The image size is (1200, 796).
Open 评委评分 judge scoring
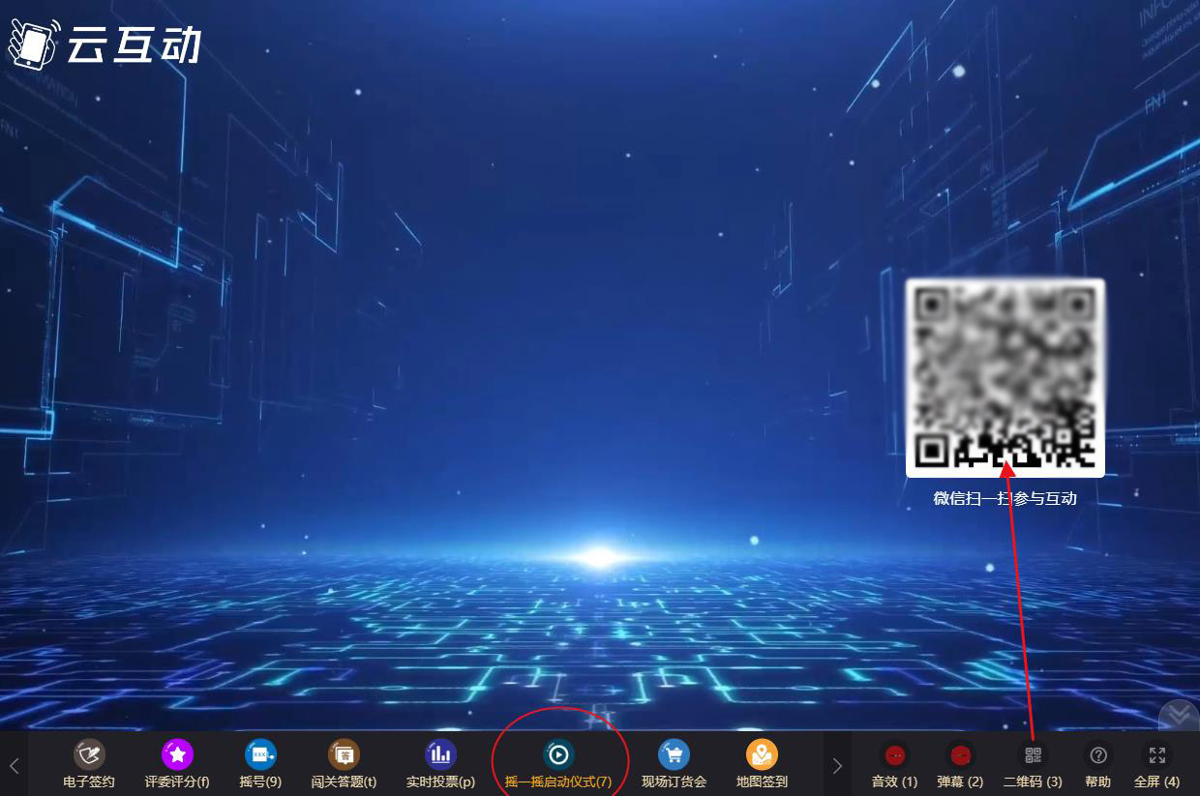coord(177,762)
